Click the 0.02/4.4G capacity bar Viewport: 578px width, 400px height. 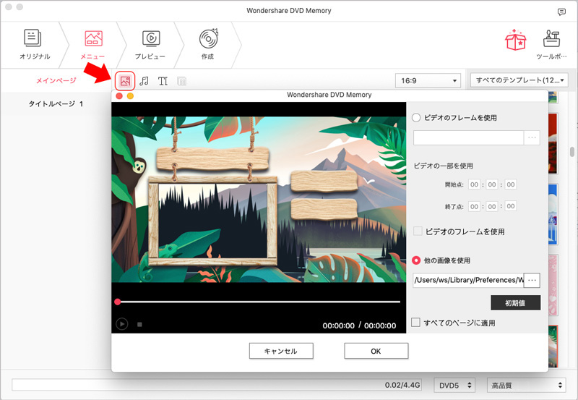217,385
